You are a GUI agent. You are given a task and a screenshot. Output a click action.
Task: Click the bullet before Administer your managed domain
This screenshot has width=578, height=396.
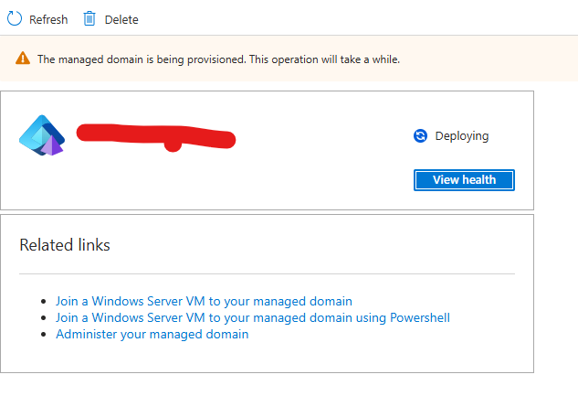pos(44,335)
